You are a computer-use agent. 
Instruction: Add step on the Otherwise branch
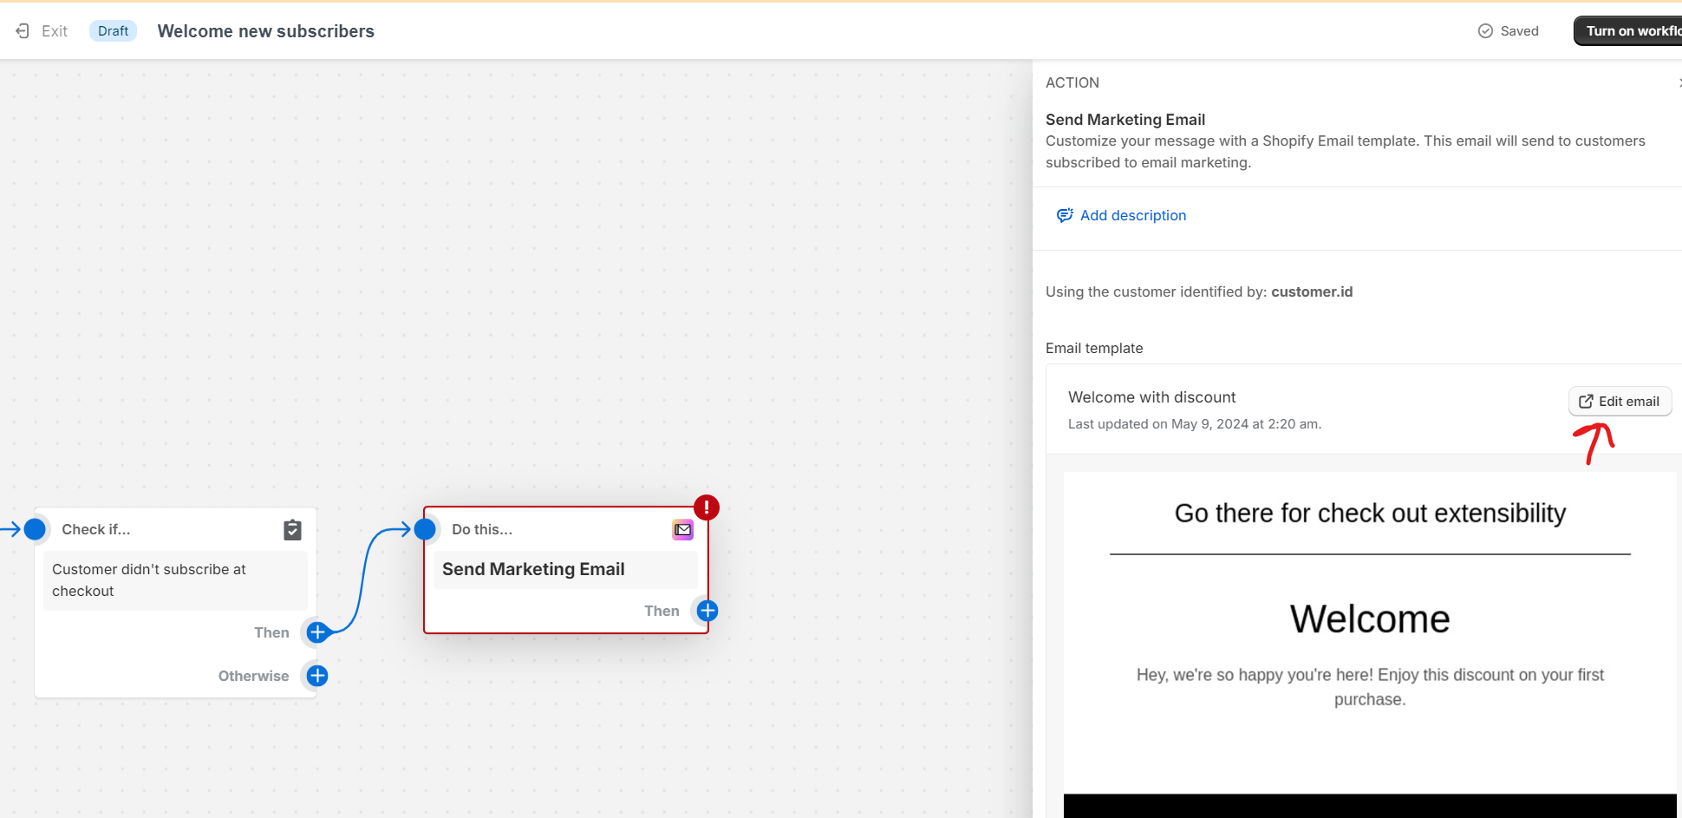click(317, 676)
